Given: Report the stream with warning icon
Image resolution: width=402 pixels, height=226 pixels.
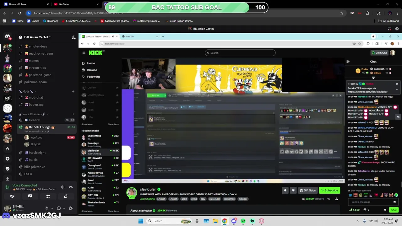Looking at the screenshot, I should (x=337, y=199).
